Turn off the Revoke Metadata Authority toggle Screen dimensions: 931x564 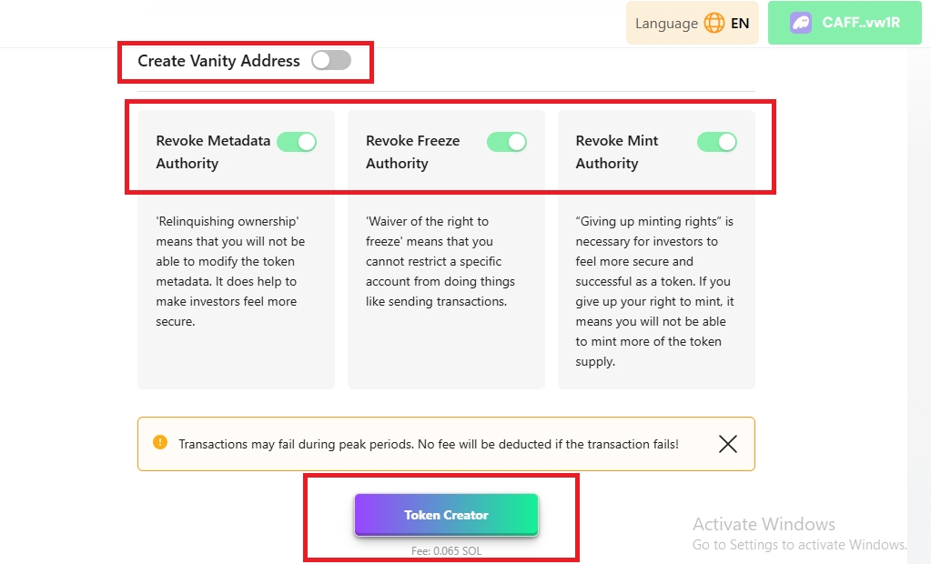pos(297,142)
